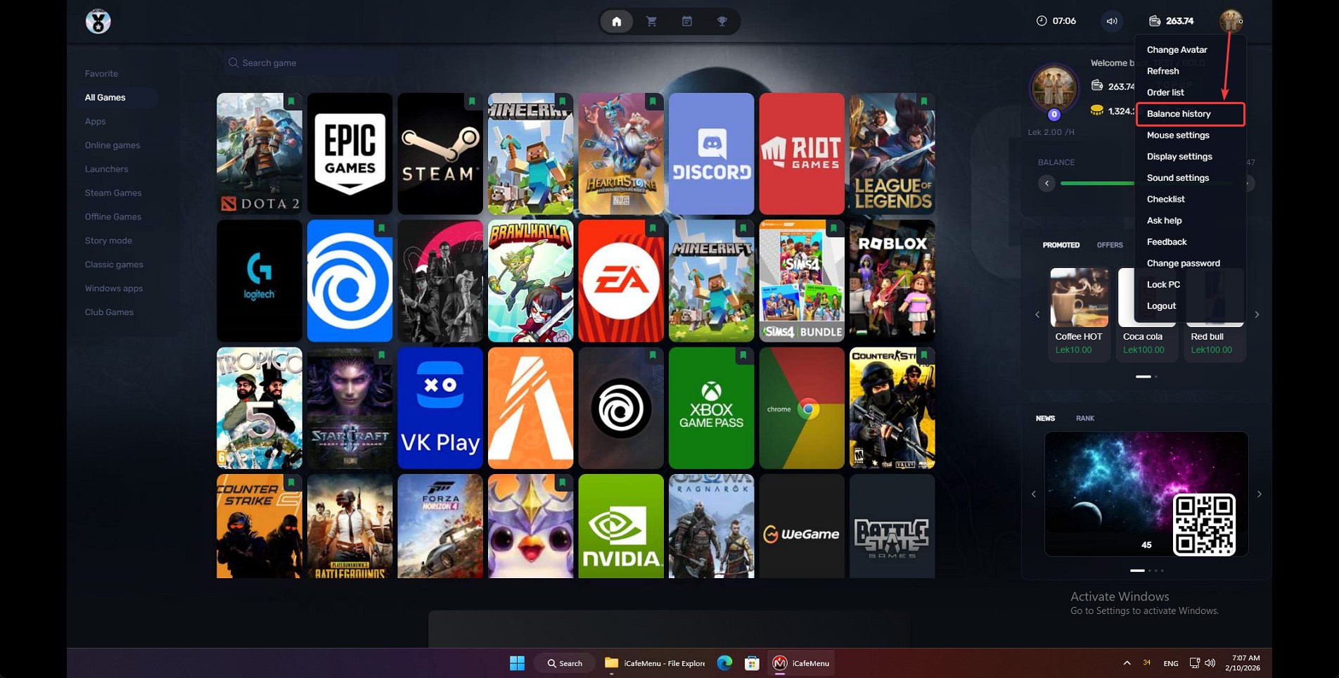
Task: Open iCafeMenu File Explorer taskbar item
Action: [x=655, y=663]
